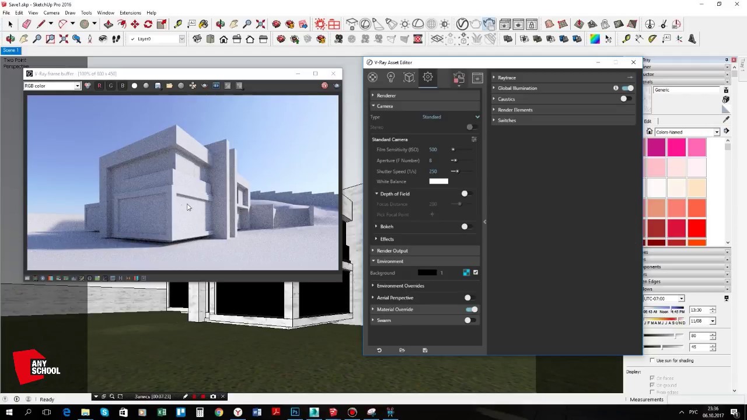Switch to the Scene 1 tab

[x=11, y=51]
